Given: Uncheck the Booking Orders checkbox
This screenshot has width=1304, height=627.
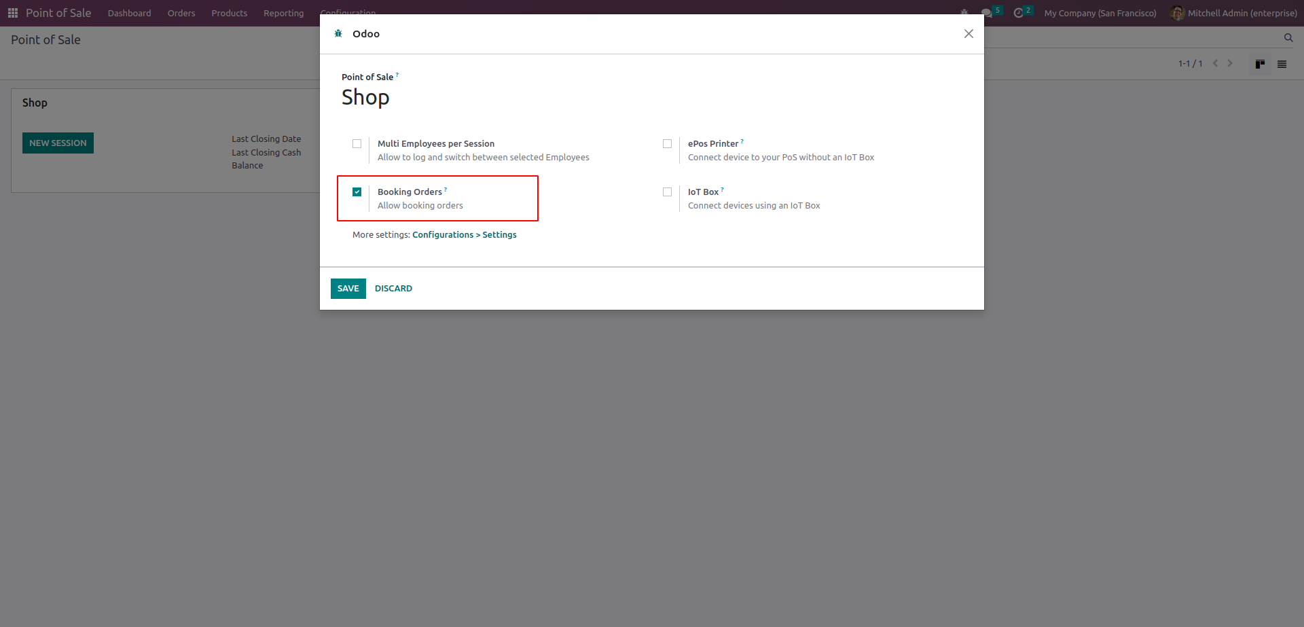Looking at the screenshot, I should 357,192.
